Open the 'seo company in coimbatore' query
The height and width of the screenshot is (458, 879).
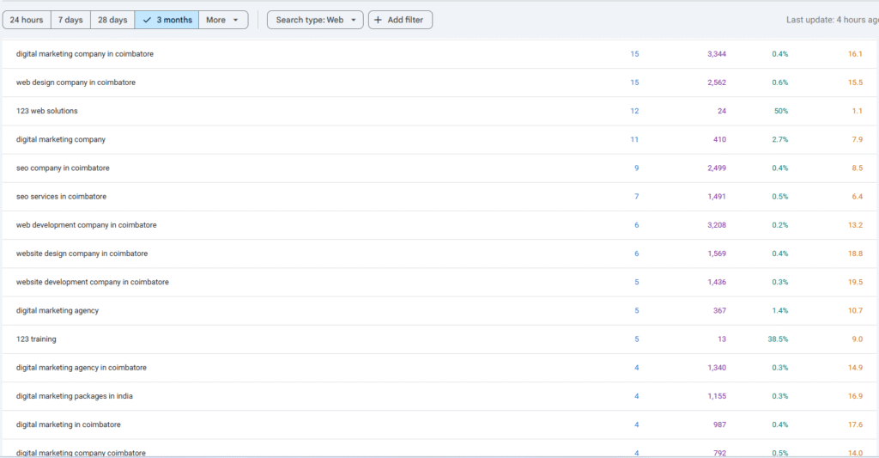[63, 168]
